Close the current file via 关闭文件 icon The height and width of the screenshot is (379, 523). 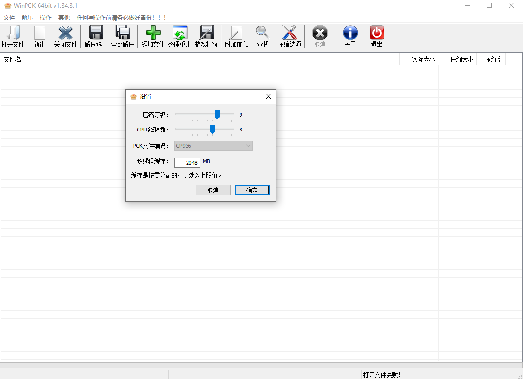66,36
